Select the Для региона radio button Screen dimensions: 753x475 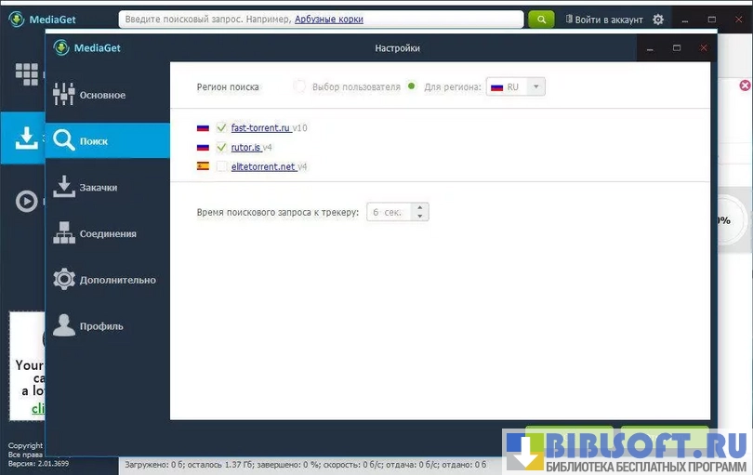pos(411,86)
